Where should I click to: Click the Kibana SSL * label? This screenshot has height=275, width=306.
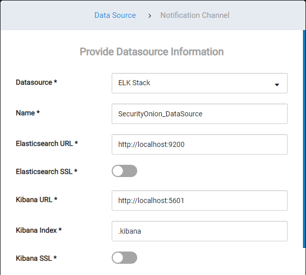click(36, 258)
